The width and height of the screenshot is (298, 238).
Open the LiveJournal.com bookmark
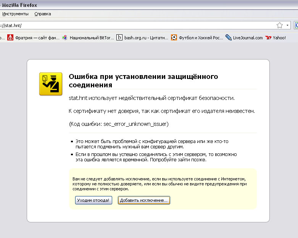244,38
